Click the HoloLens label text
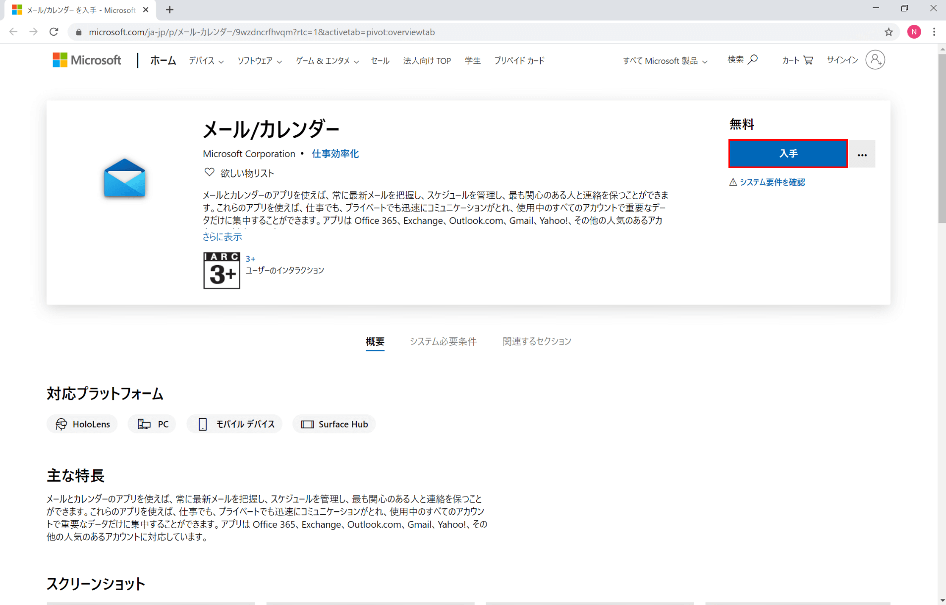Screen dimensions: 946x605 tap(91, 424)
